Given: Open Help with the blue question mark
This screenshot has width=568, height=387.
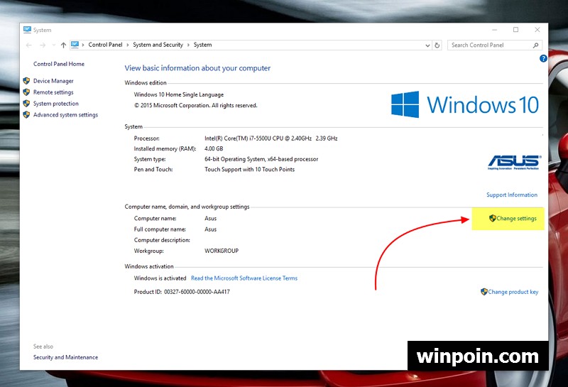Looking at the screenshot, I should point(543,58).
